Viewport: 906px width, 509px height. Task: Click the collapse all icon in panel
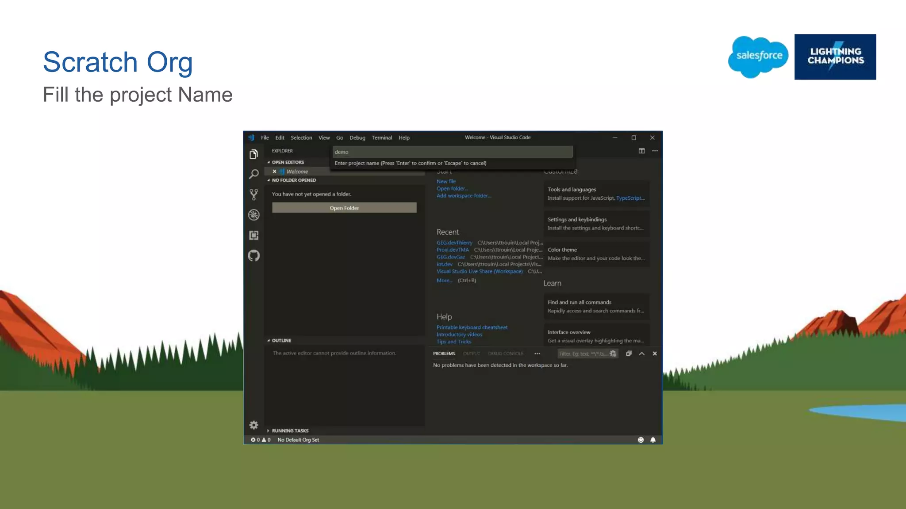click(x=628, y=353)
